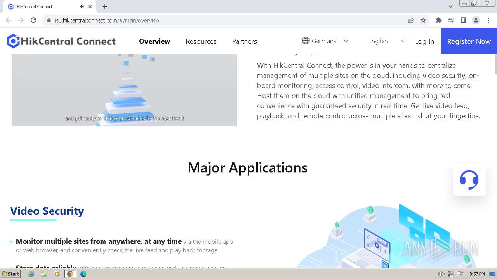
Task: Open the file explorer taskbar icon
Action: [x=44, y=274]
